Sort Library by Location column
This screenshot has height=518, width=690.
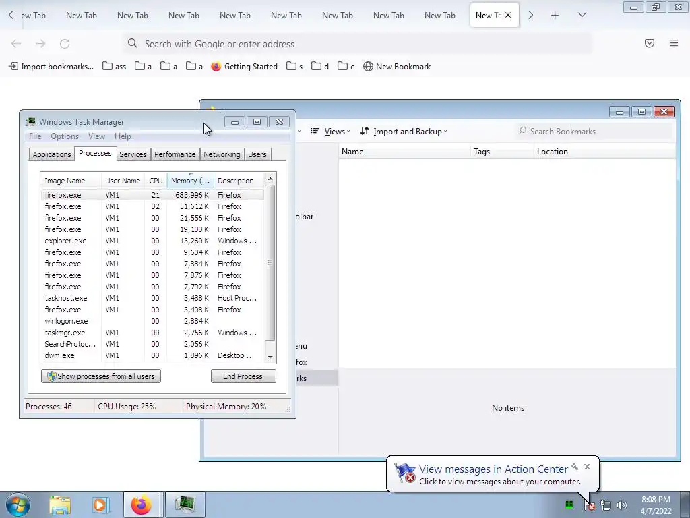(x=604, y=152)
